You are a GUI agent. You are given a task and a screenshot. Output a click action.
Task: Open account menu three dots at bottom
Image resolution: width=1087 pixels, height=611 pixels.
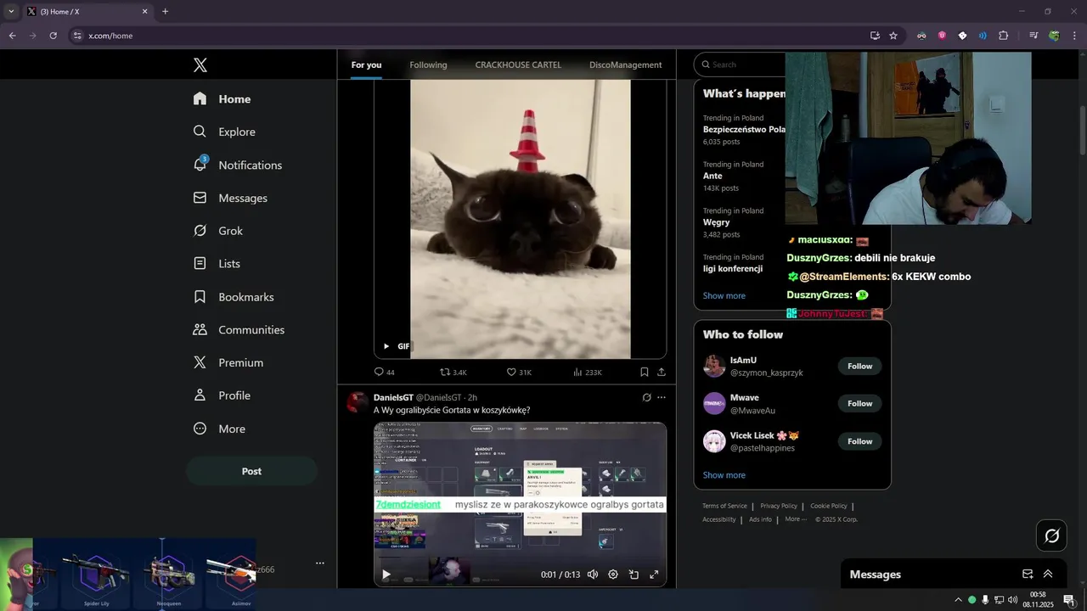(x=320, y=563)
